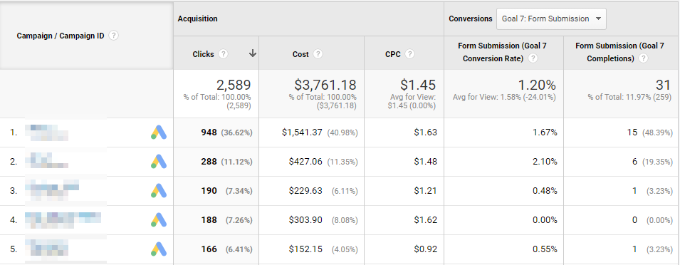Sort by the Clicks column header
Screen dimensions: 680x265
(x=204, y=54)
